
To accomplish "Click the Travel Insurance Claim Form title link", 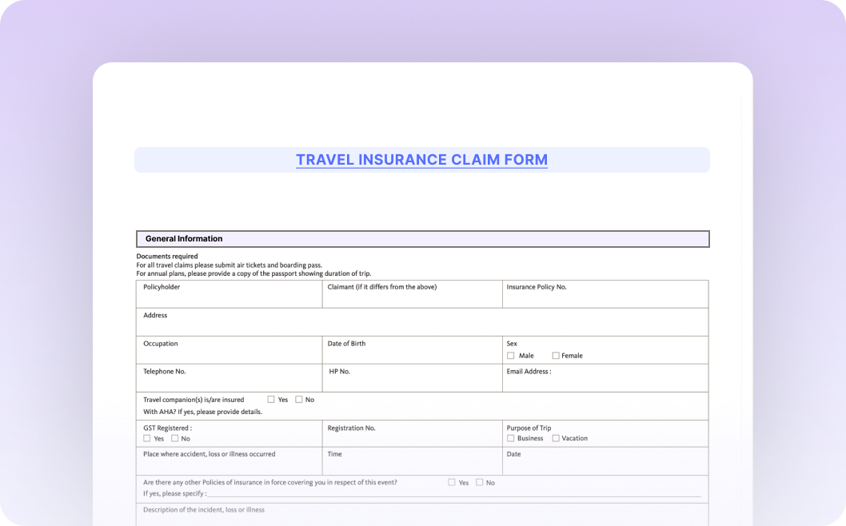I will coord(421,160).
